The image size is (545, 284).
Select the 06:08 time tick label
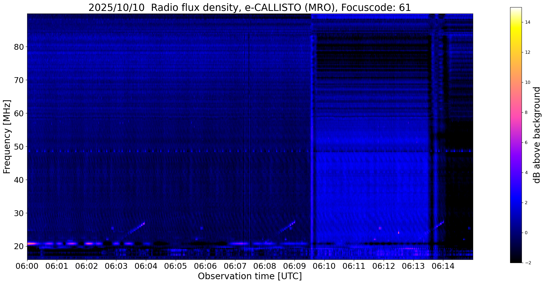pyautogui.click(x=265, y=266)
